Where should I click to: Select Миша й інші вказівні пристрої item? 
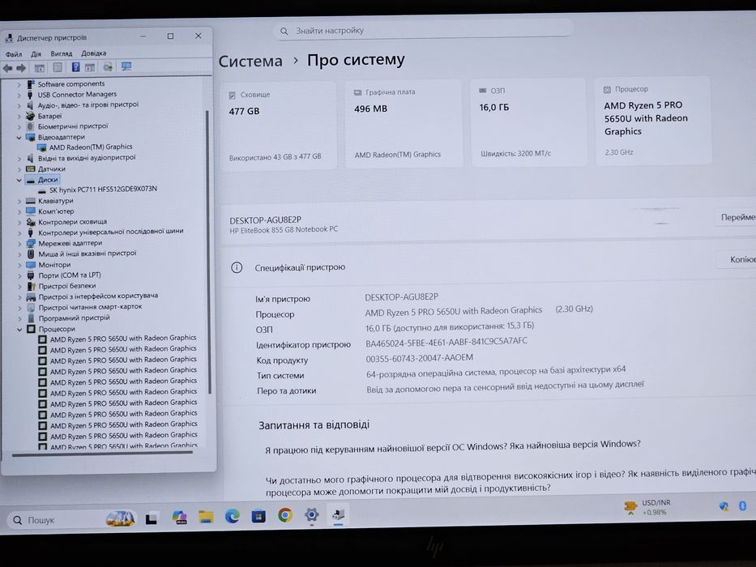click(x=88, y=254)
